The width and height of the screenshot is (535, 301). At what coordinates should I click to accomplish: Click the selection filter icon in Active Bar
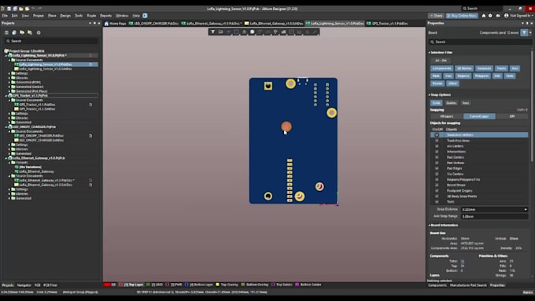[x=213, y=32]
